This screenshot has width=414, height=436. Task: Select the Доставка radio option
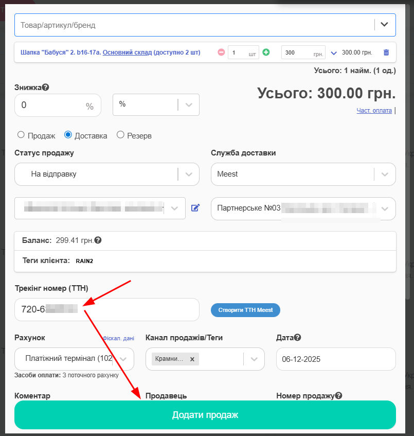pos(68,135)
